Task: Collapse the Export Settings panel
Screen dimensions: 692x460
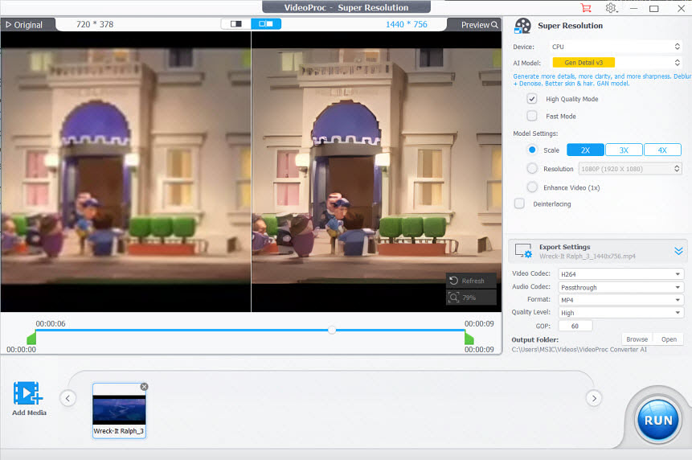Action: pos(678,251)
